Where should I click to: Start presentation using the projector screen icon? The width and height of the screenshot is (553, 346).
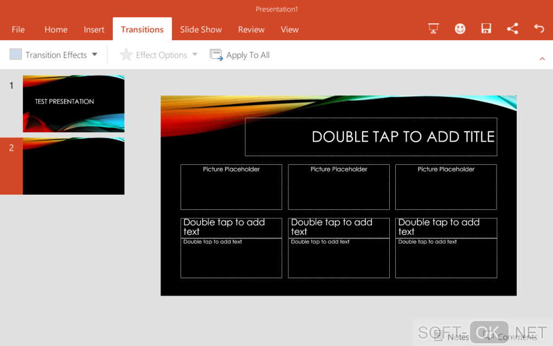[x=433, y=29]
